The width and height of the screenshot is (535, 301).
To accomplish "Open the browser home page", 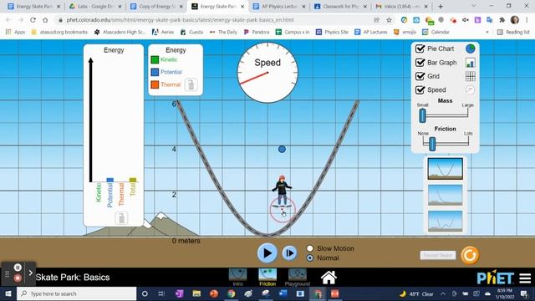I will (x=45, y=20).
